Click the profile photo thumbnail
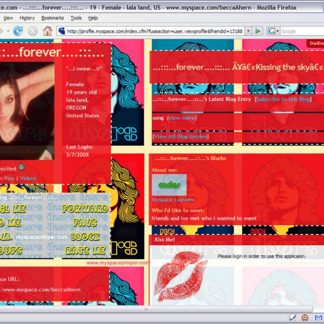The image size is (324, 324). coord(27,111)
